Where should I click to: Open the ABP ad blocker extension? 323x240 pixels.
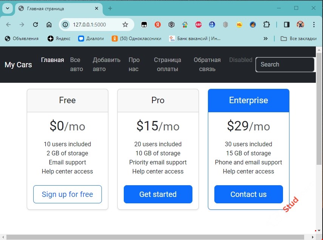coord(198,25)
